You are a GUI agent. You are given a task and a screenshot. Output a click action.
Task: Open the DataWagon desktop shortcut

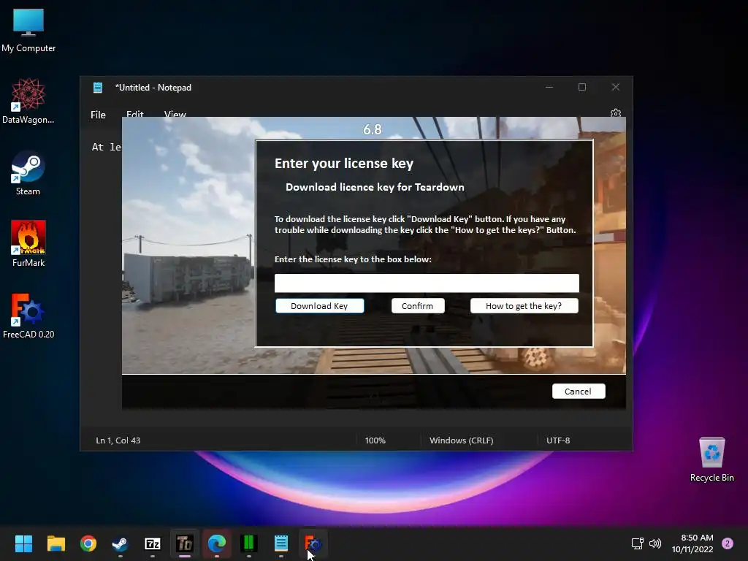click(28, 101)
